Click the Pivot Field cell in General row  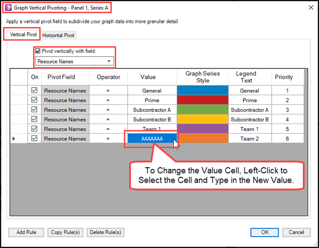coord(65,90)
